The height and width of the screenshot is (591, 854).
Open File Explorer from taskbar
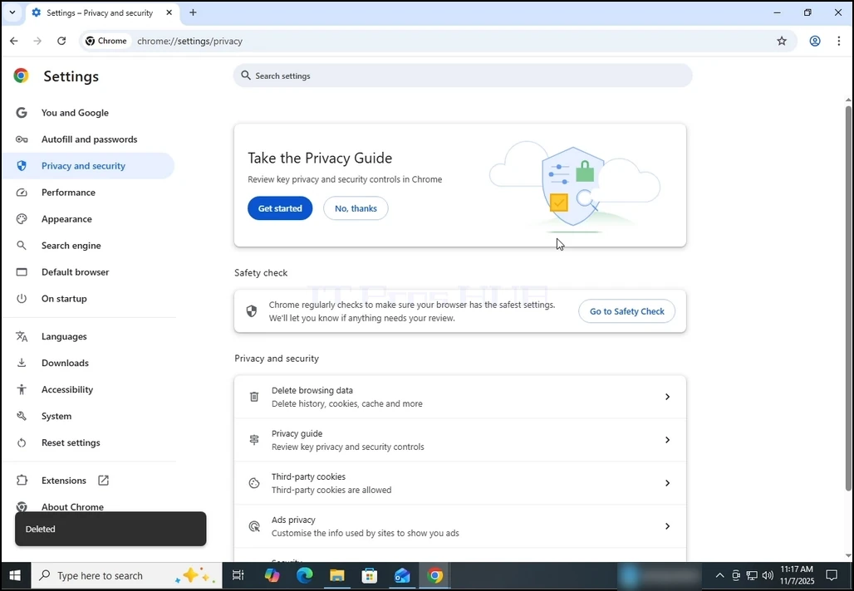click(337, 576)
